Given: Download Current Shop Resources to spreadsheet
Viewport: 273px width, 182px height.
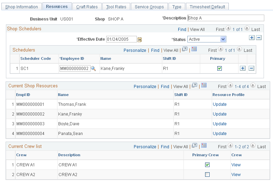Looking at the screenshot, I should pos(204,85).
